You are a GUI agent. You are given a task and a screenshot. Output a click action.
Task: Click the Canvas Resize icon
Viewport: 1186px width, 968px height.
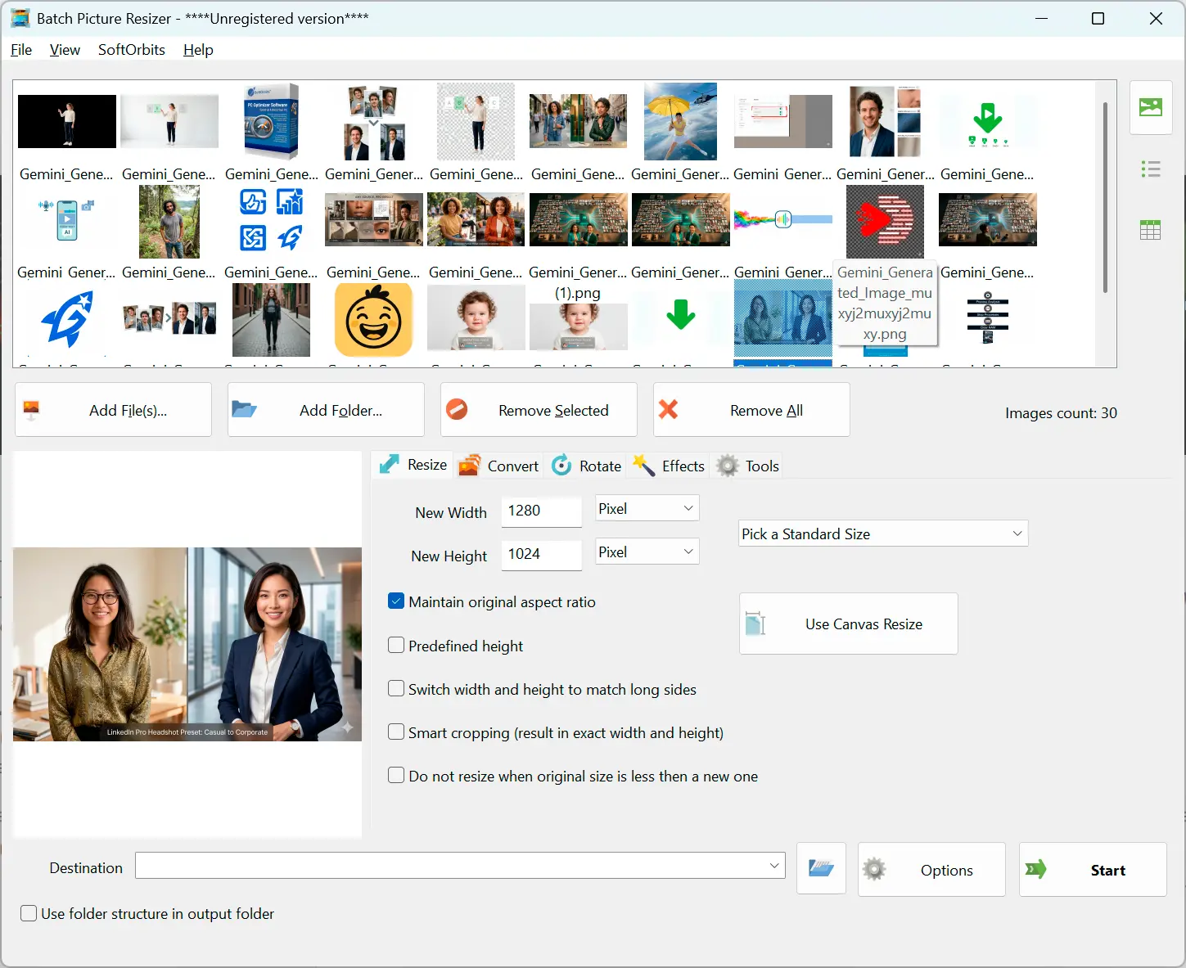pyautogui.click(x=755, y=624)
